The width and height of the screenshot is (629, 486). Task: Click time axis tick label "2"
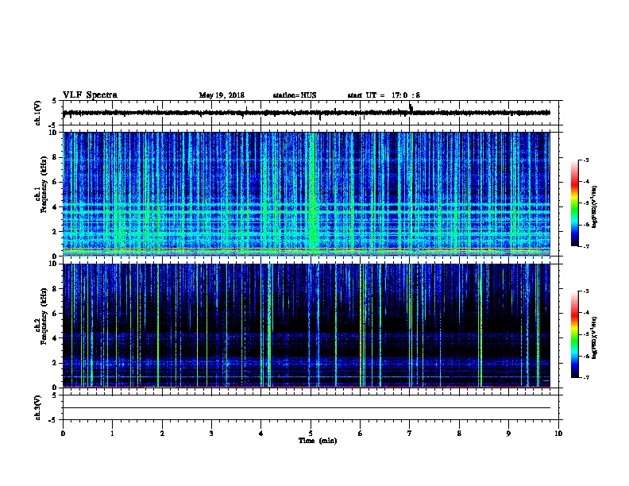(x=162, y=434)
